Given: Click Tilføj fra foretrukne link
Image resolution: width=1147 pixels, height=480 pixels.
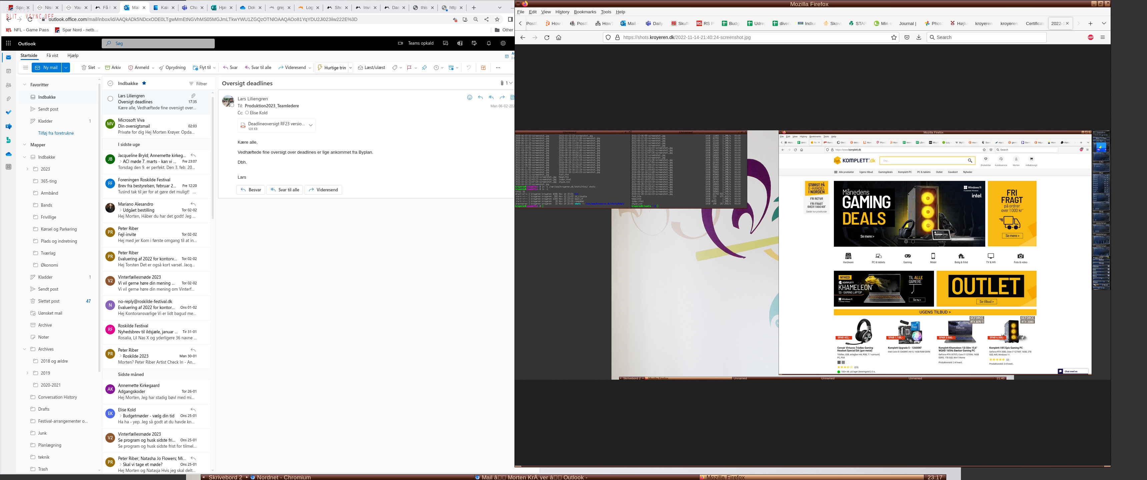Looking at the screenshot, I should click(x=56, y=133).
